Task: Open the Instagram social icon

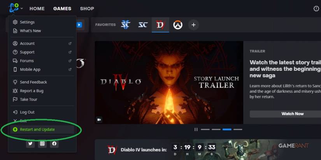Action: [42, 143]
